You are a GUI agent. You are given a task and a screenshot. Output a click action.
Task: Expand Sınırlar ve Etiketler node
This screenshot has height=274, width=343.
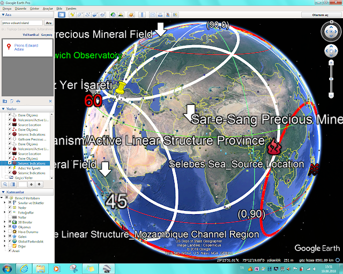coord(5,202)
